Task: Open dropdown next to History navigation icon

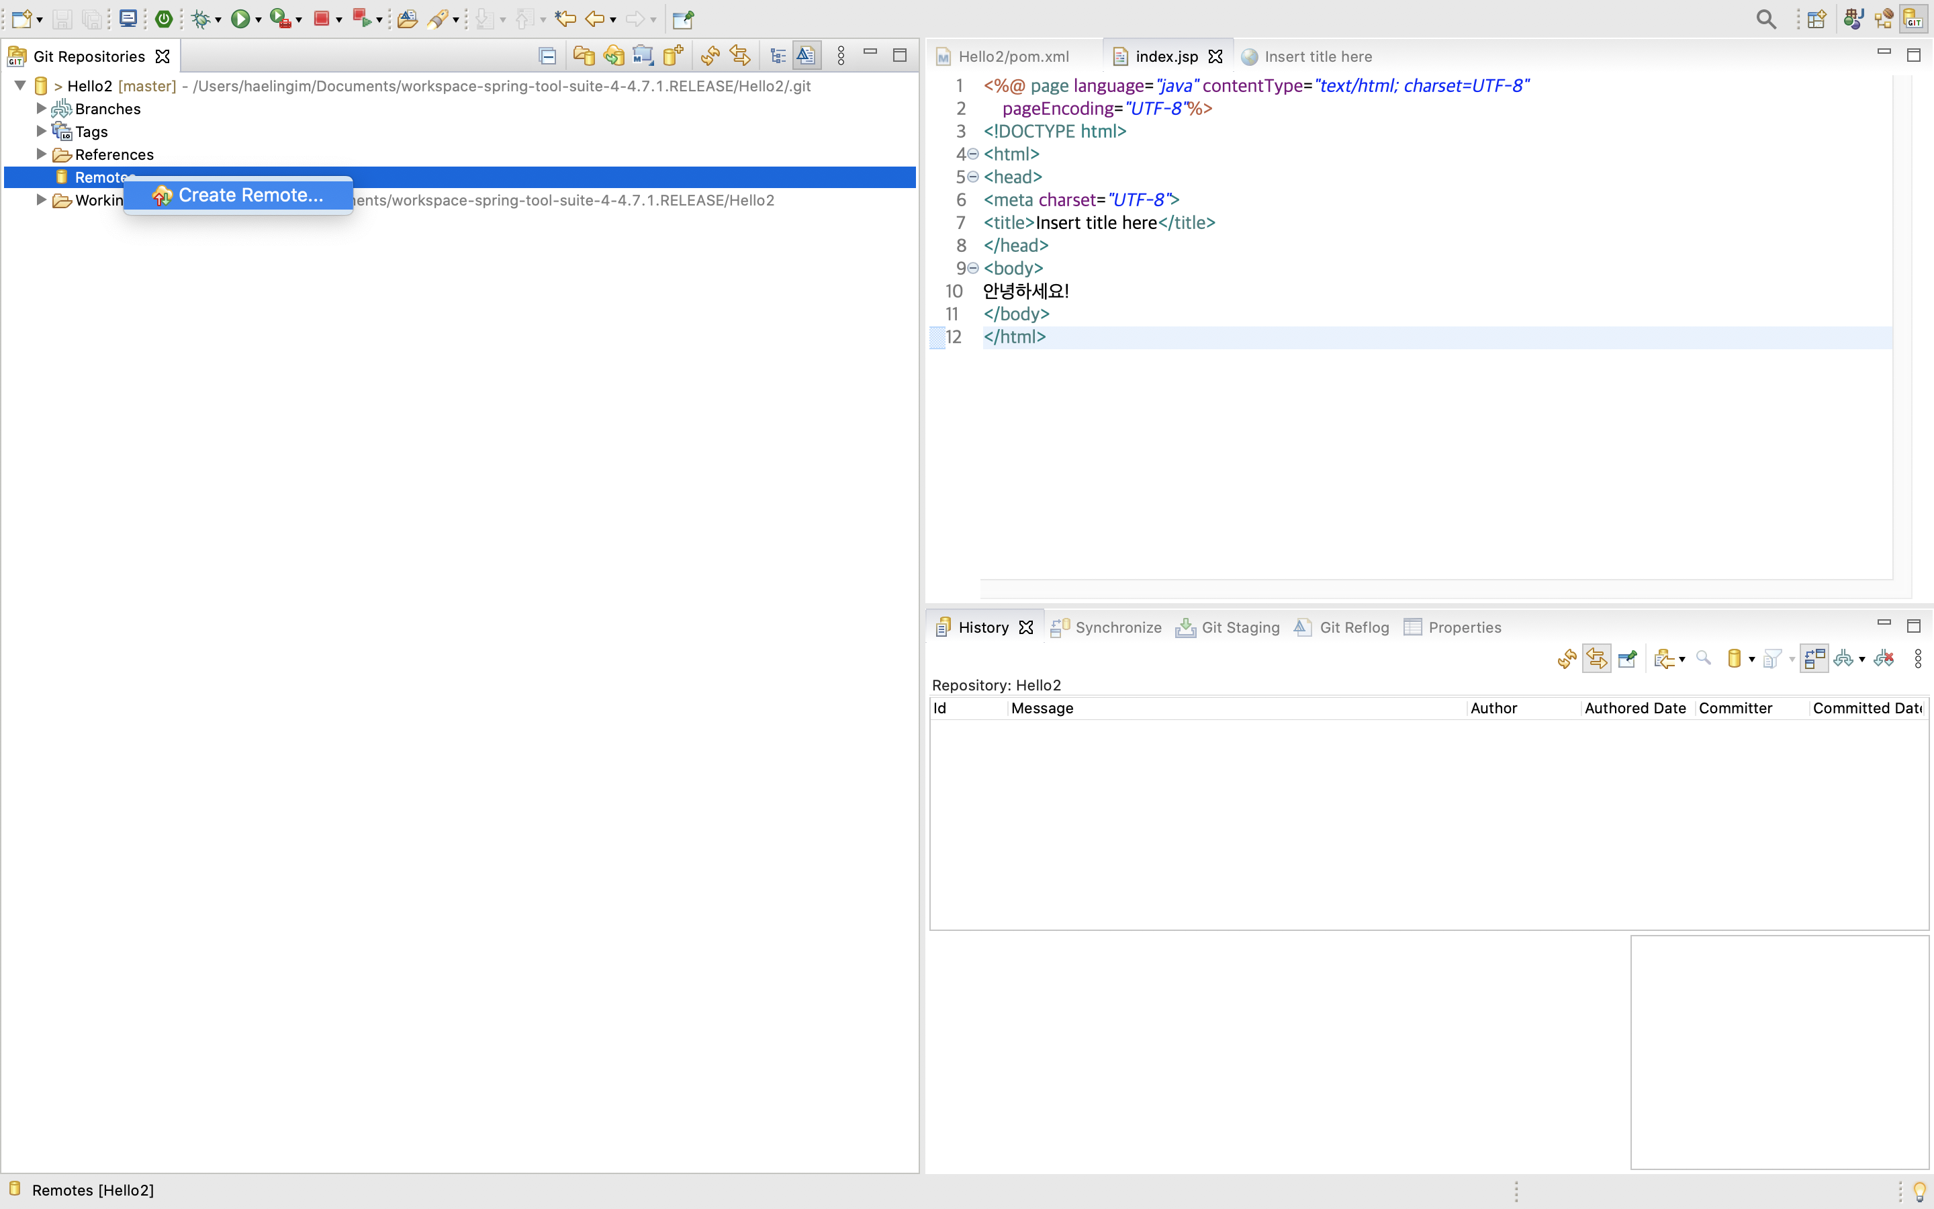Action: coord(1682,660)
